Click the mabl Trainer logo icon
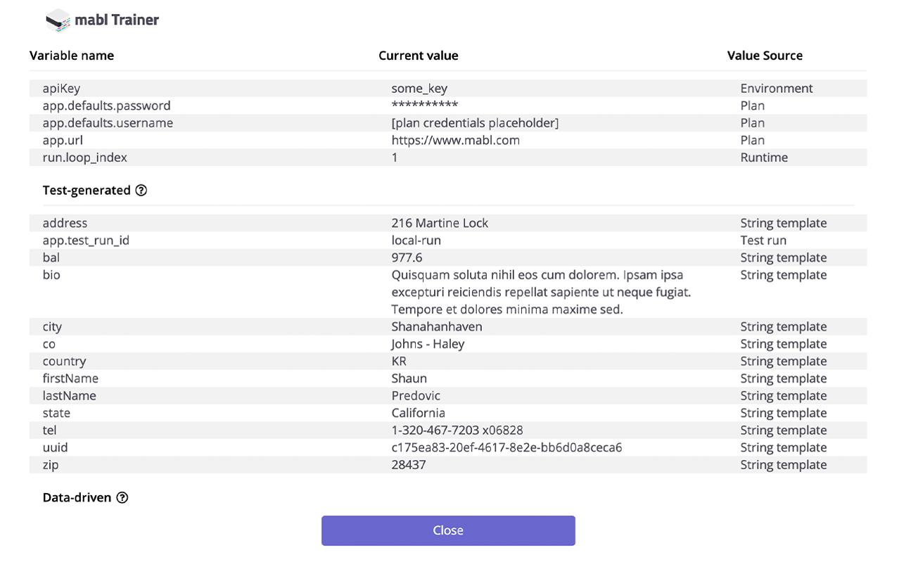Screen dimensions: 899x562 [x=57, y=20]
